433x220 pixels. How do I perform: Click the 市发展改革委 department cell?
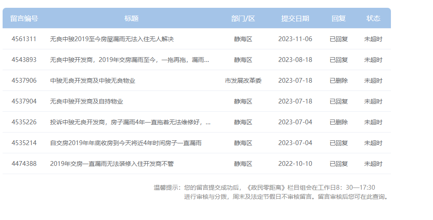tap(243, 81)
